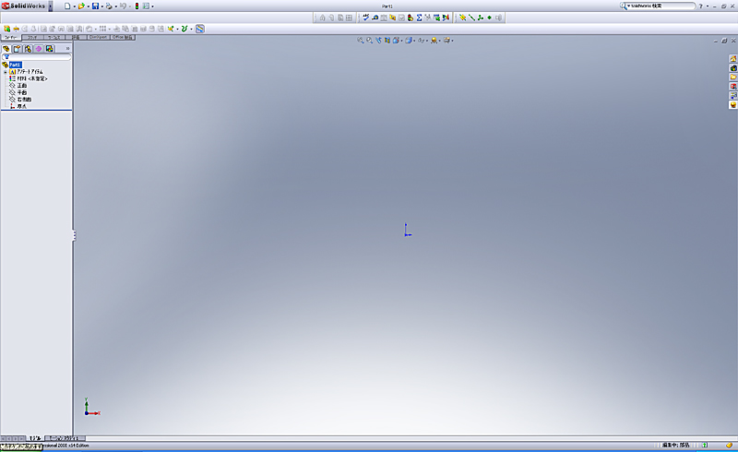The height and width of the screenshot is (452, 738).
Task: Click the panel splitter handle on left edge
Action: (x=74, y=236)
